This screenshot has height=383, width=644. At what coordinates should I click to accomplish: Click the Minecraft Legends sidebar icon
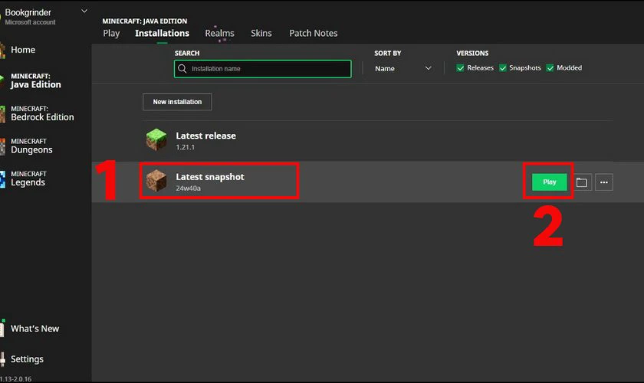click(2, 179)
